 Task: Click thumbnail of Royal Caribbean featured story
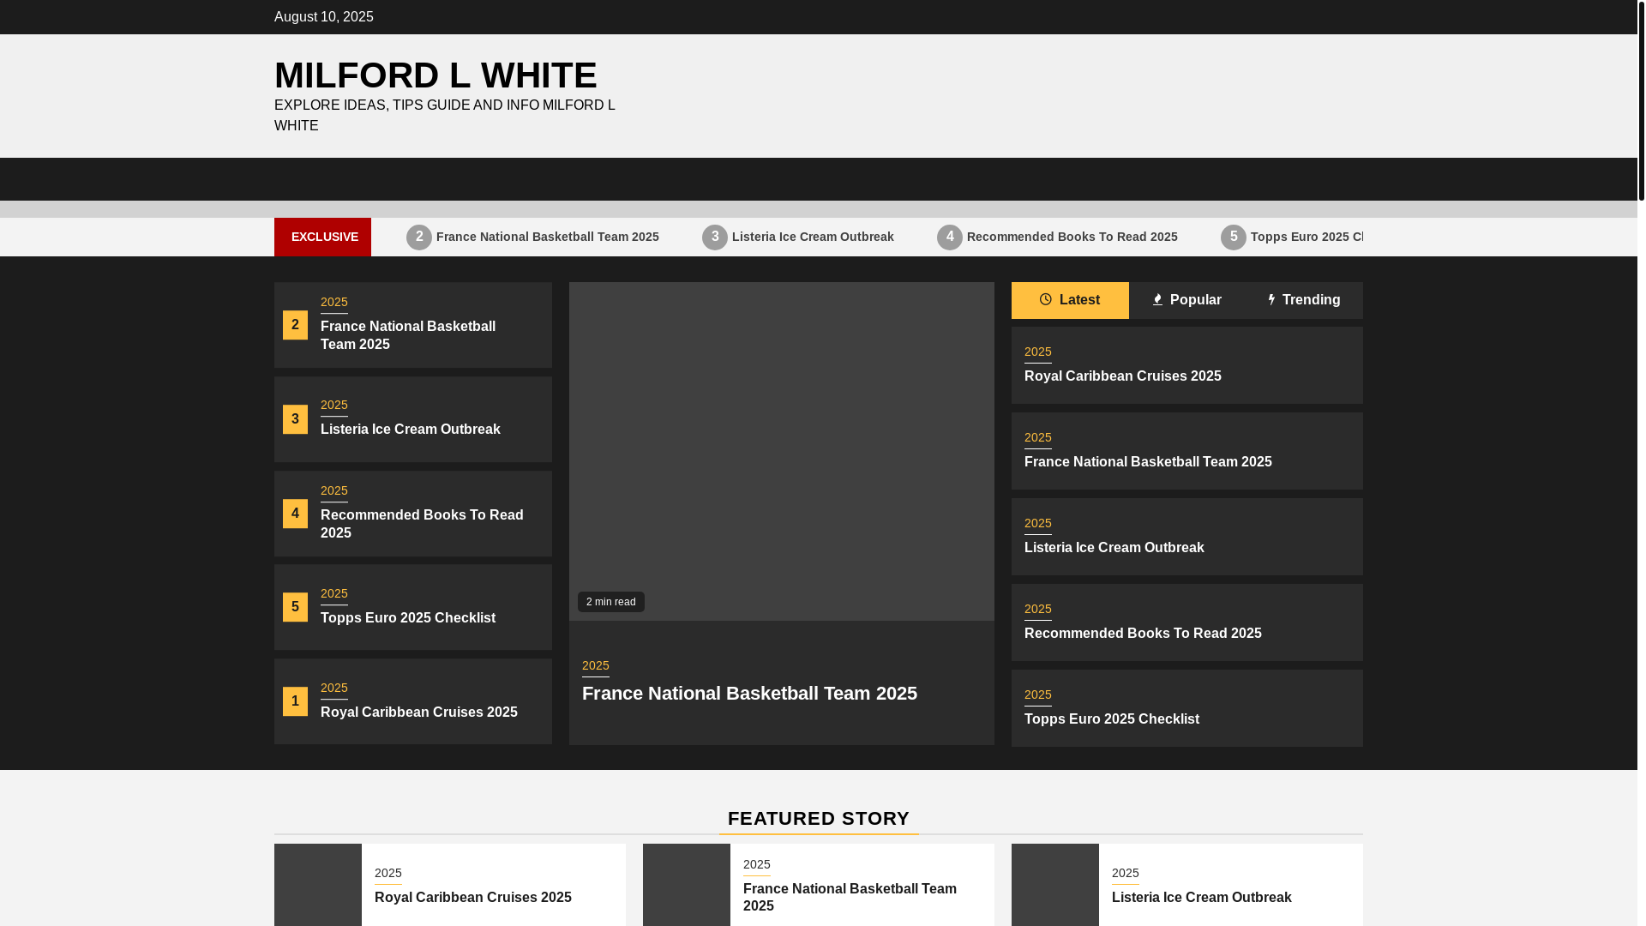click(318, 885)
